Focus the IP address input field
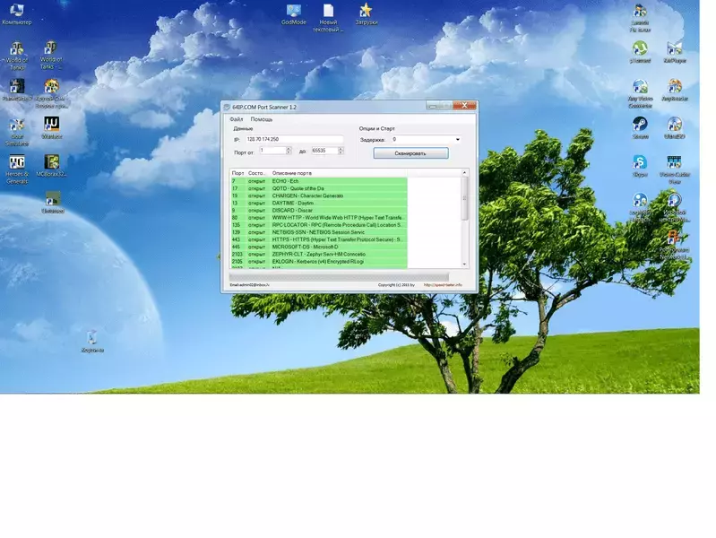Screen dimensions: 716x538 point(294,139)
